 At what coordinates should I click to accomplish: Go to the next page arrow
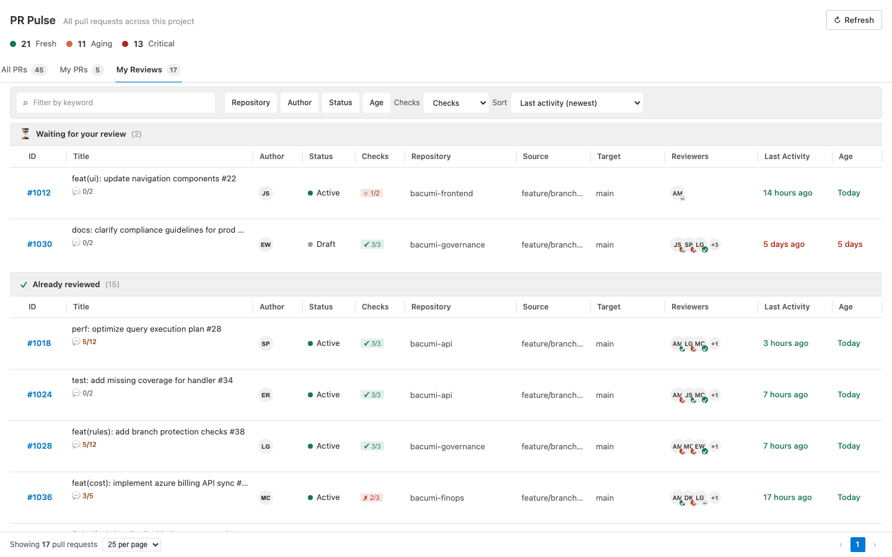pos(875,545)
